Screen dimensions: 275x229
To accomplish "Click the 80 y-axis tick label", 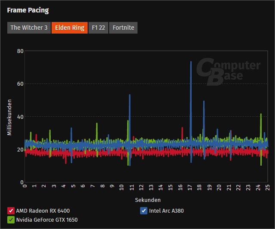I will pyautogui.click(x=20, y=51).
